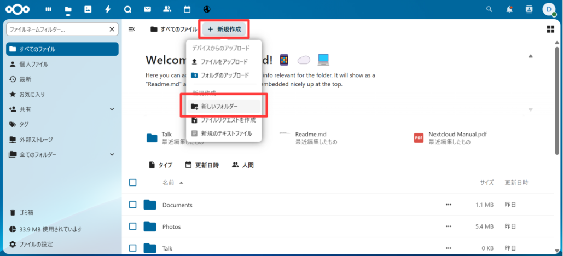Open the タイプ filter dropdown

[160, 165]
